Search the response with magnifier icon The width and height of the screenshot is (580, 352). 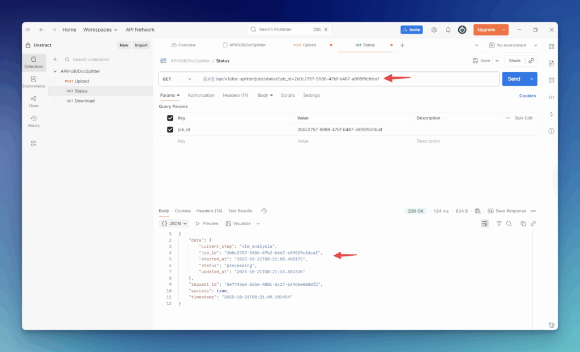point(509,224)
